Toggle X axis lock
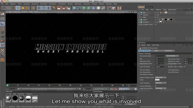193x108 pixels. (39, 8)
